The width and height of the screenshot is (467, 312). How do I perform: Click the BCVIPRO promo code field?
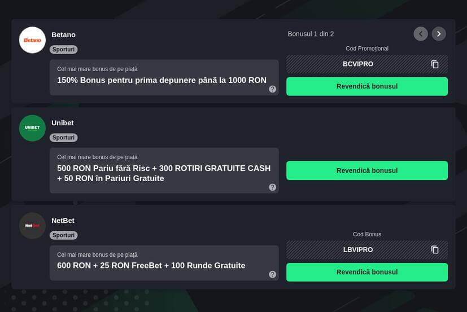point(357,64)
